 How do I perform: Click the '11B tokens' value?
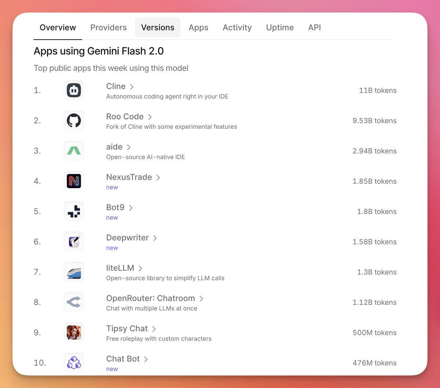(378, 90)
